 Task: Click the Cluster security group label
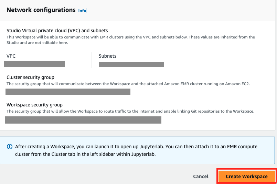tap(30, 77)
